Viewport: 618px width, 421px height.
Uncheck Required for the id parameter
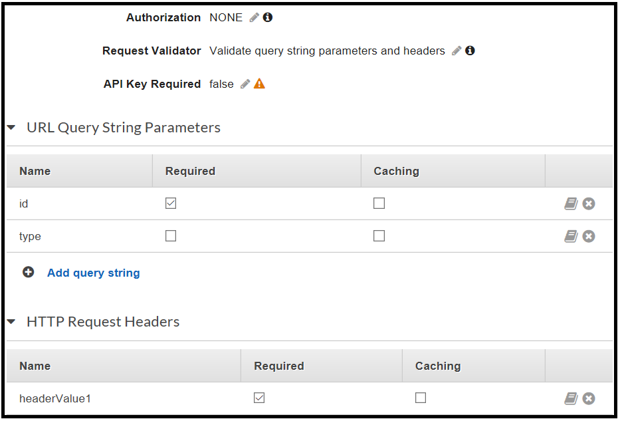tap(171, 204)
